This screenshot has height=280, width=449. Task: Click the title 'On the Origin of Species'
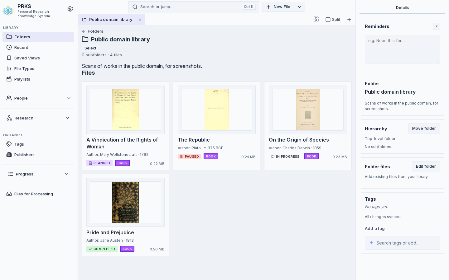pyautogui.click(x=299, y=140)
